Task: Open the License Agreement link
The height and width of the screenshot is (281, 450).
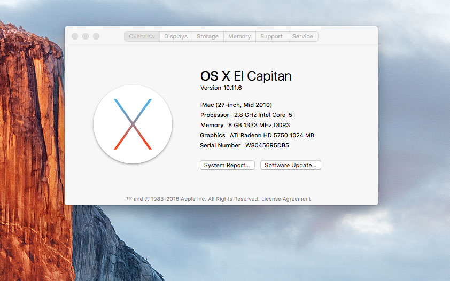Action: pyautogui.click(x=286, y=199)
